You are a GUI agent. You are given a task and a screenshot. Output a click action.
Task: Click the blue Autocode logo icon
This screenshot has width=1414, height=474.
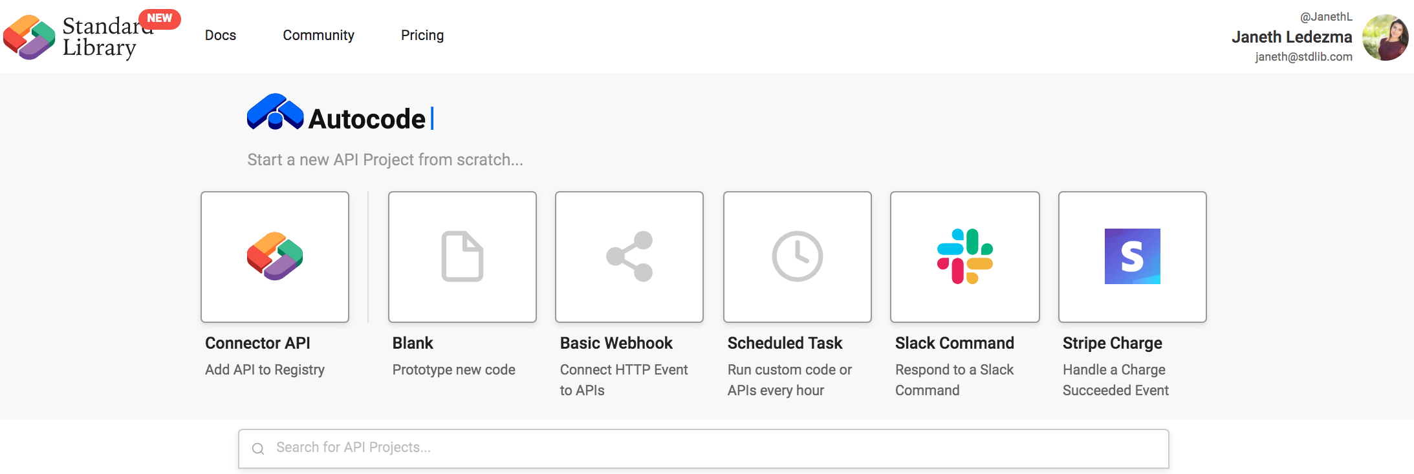tap(275, 112)
